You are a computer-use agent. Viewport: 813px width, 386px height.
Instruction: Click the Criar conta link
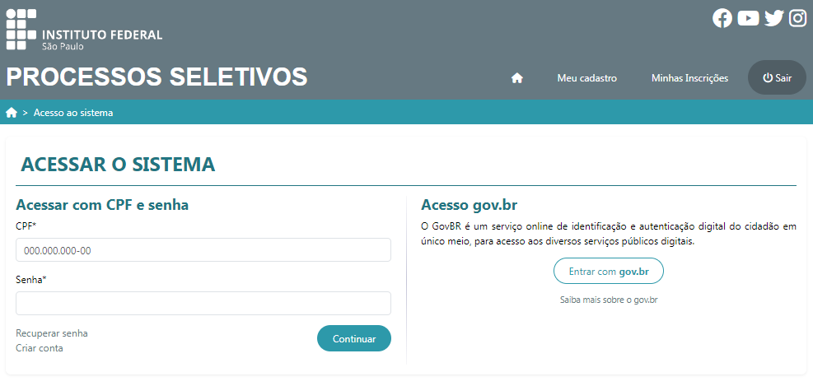pyautogui.click(x=40, y=348)
